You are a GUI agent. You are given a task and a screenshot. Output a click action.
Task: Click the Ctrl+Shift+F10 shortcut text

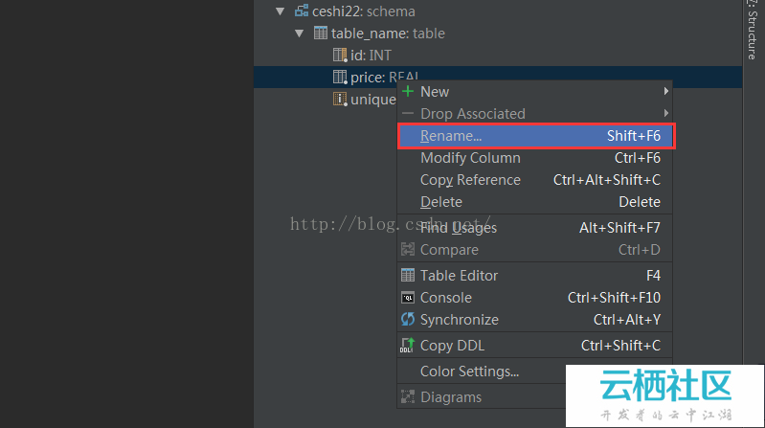tap(615, 298)
